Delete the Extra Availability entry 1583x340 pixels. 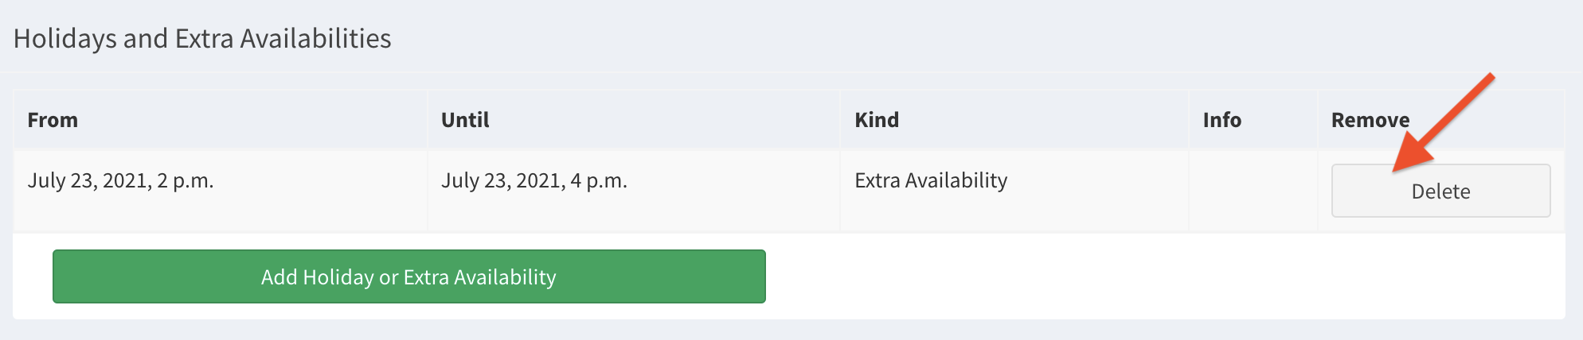[x=1440, y=191]
